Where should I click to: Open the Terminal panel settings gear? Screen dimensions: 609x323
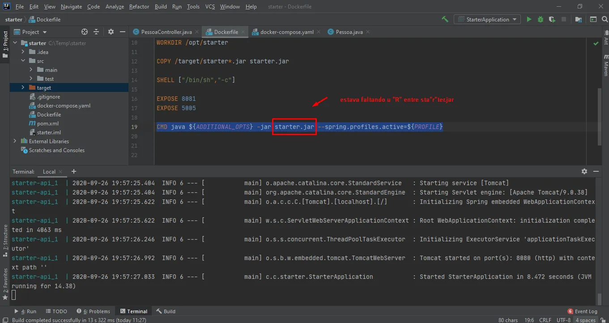(584, 171)
